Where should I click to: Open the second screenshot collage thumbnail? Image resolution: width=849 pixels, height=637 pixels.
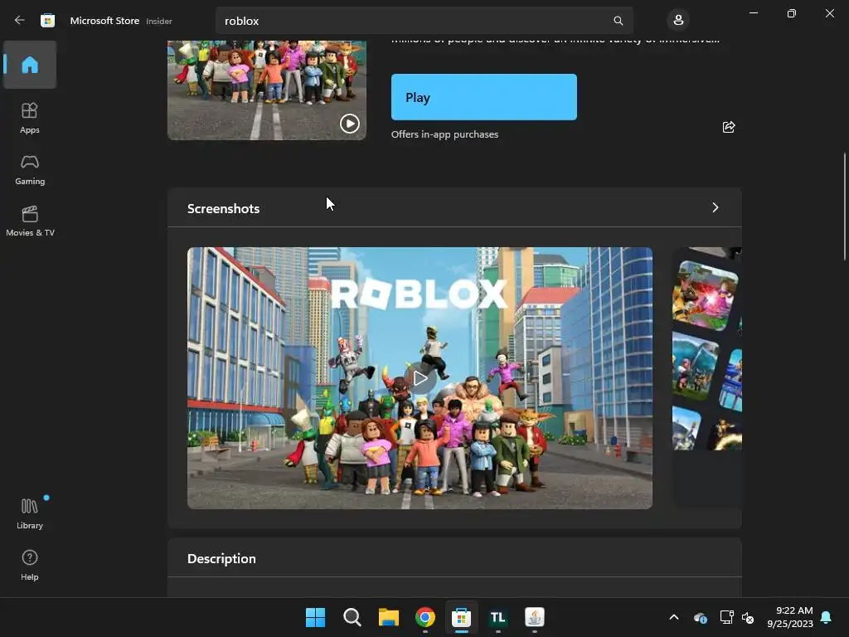[707, 377]
